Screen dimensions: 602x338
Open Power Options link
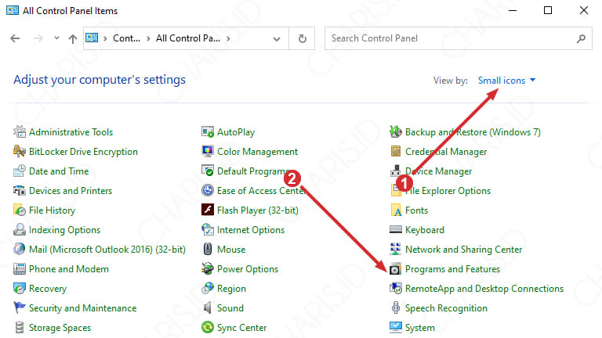(248, 269)
